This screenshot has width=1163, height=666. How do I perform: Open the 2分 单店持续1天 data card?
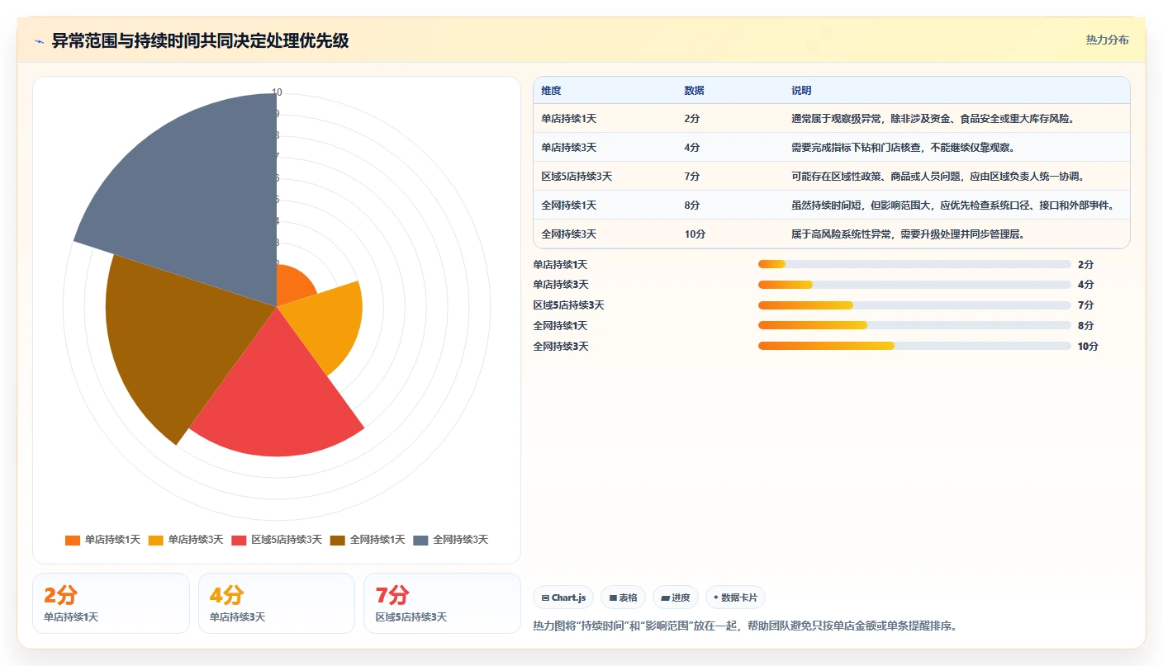111,603
